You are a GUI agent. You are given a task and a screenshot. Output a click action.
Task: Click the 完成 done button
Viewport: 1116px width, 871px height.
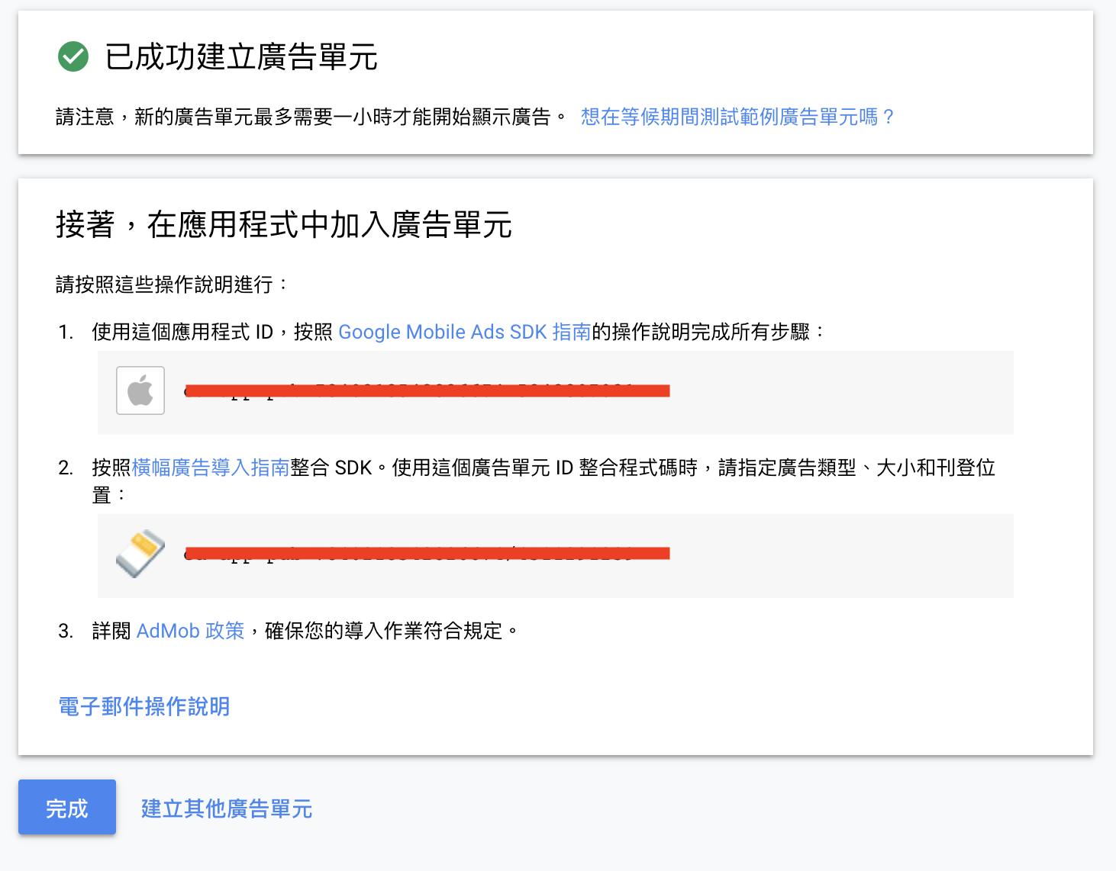(x=67, y=807)
